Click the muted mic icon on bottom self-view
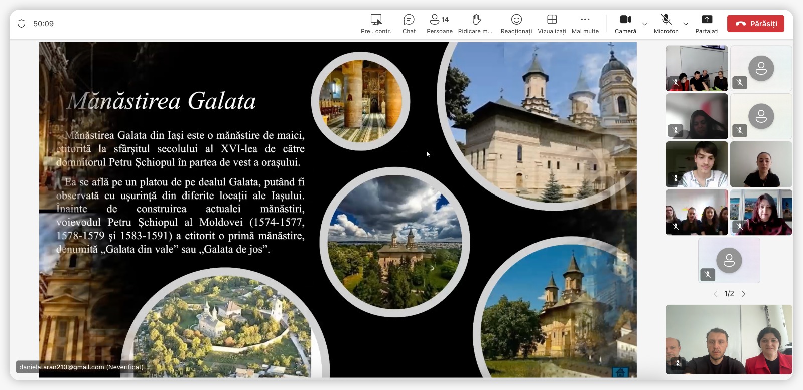The image size is (803, 390). (x=678, y=363)
